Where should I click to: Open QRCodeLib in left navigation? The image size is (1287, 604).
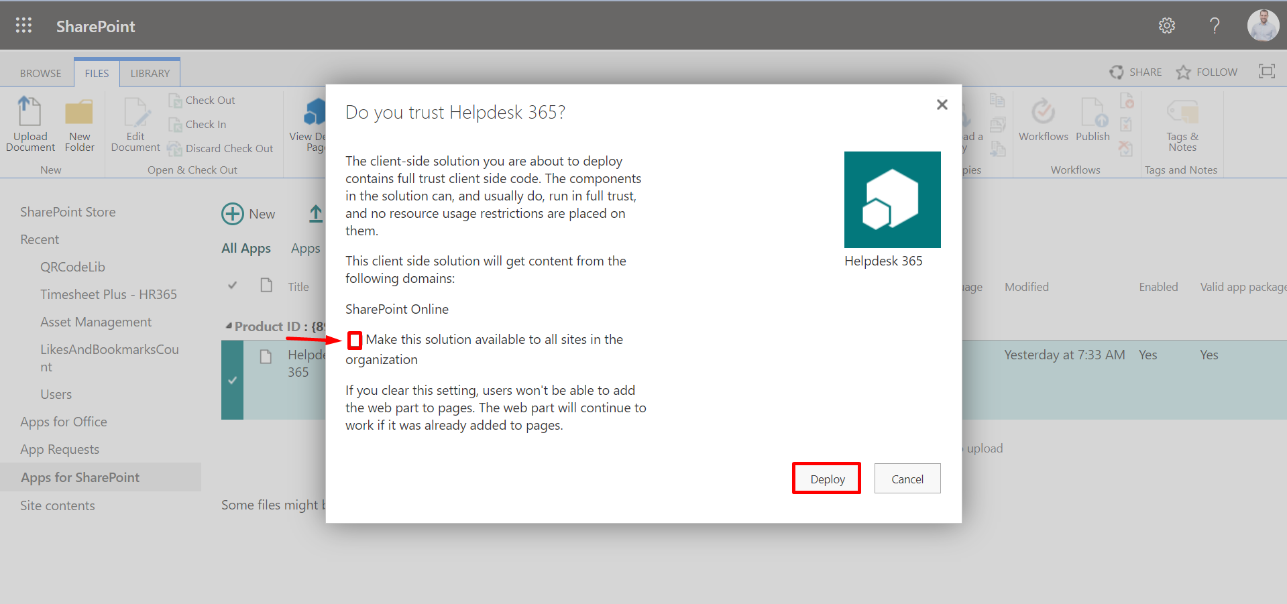point(72,267)
